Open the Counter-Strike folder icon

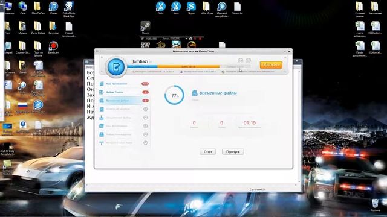pyautogui.click(x=23, y=48)
